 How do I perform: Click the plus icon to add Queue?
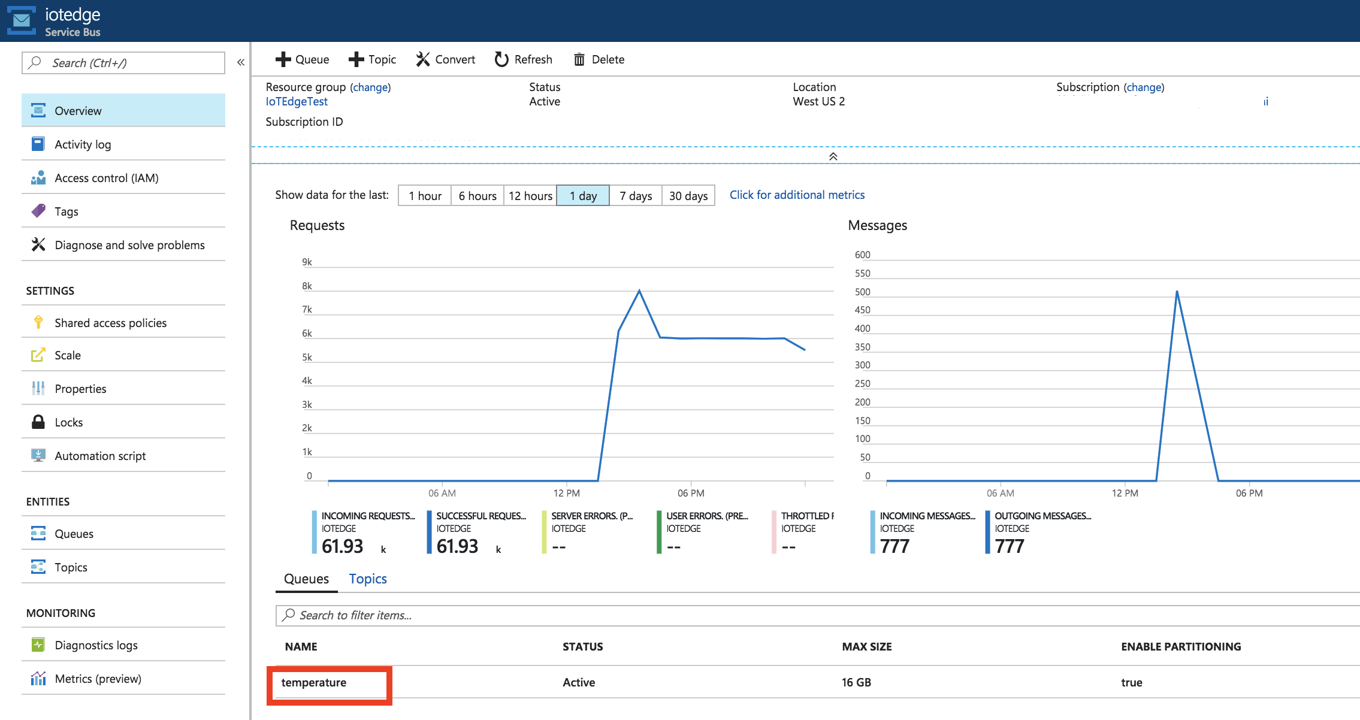tap(283, 59)
